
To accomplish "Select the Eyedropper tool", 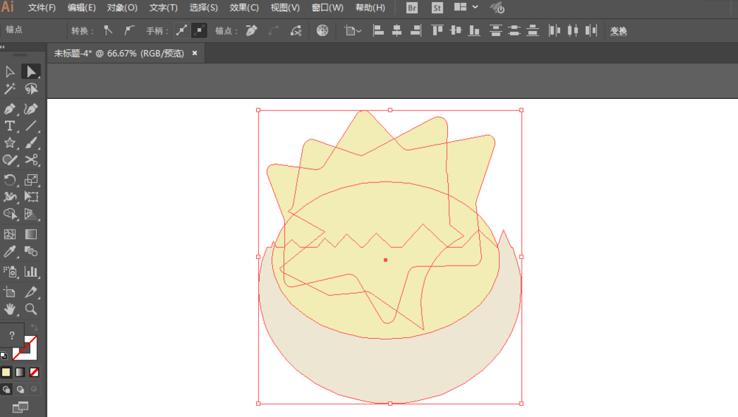I will (10, 252).
